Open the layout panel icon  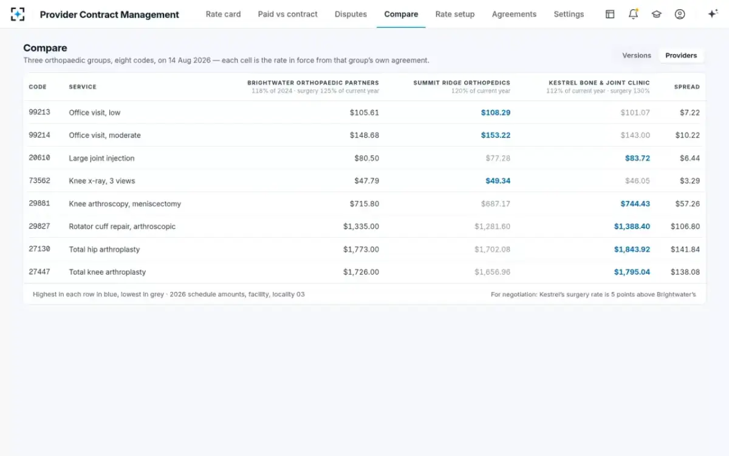610,14
